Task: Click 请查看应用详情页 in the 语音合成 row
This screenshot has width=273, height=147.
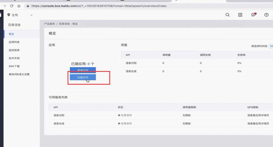Action: 258,124
